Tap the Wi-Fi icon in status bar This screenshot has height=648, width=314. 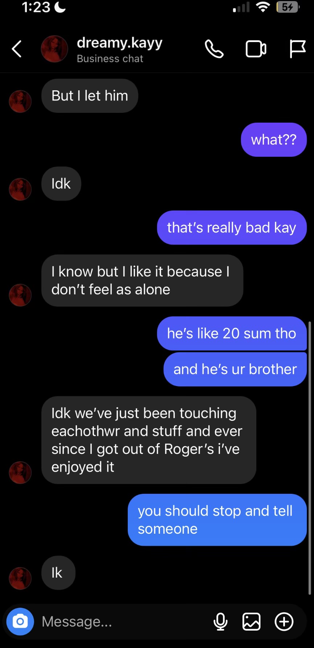point(263,7)
